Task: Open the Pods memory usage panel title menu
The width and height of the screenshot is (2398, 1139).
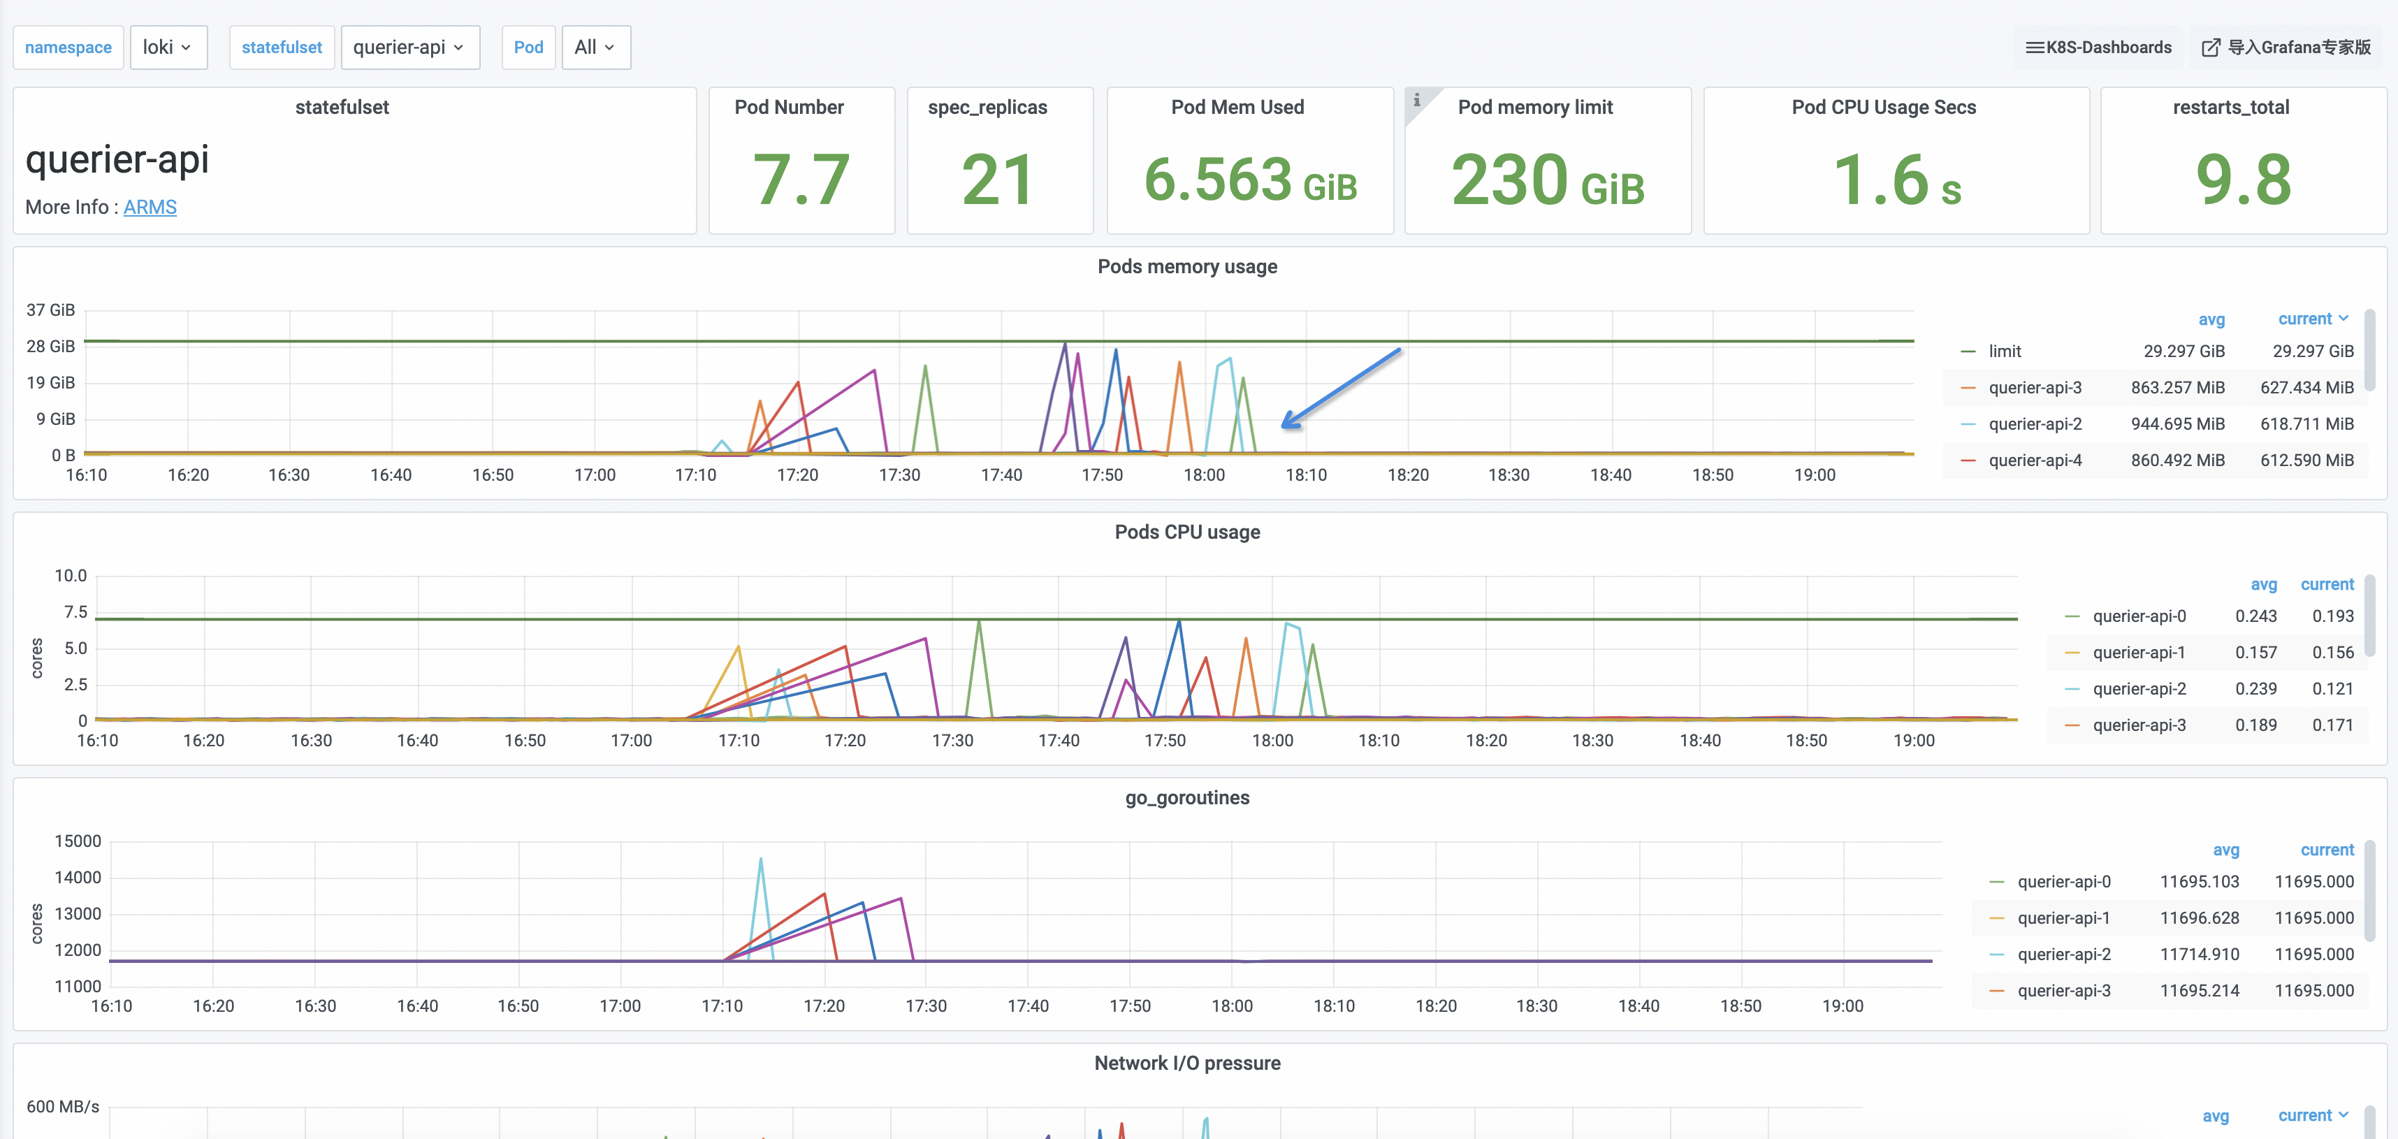Action: tap(1187, 266)
